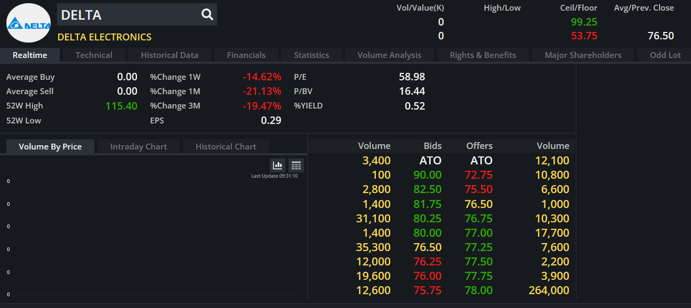This screenshot has width=691, height=308.
Task: Click the offer price 75.50
Action: click(479, 189)
